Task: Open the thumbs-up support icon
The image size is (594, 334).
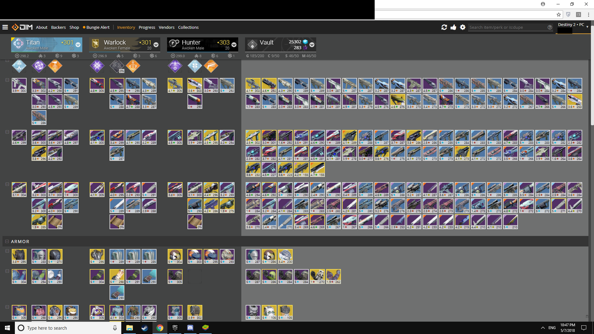Action: tap(453, 27)
